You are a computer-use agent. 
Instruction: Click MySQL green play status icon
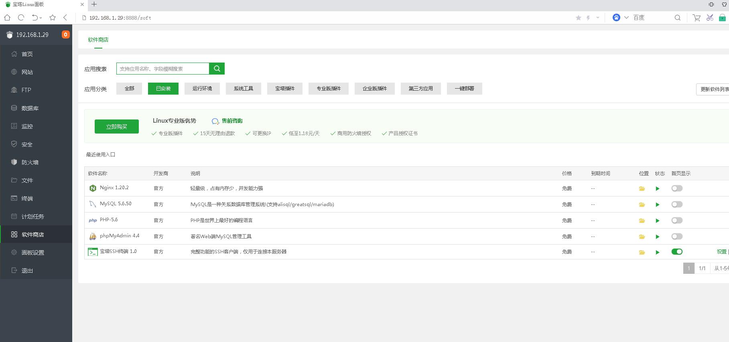coord(658,204)
